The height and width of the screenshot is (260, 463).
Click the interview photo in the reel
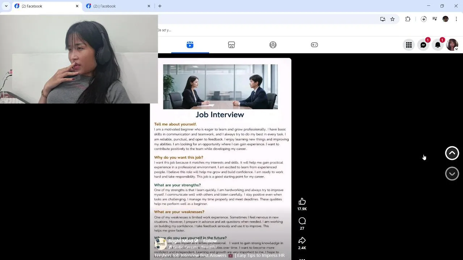[x=220, y=87]
